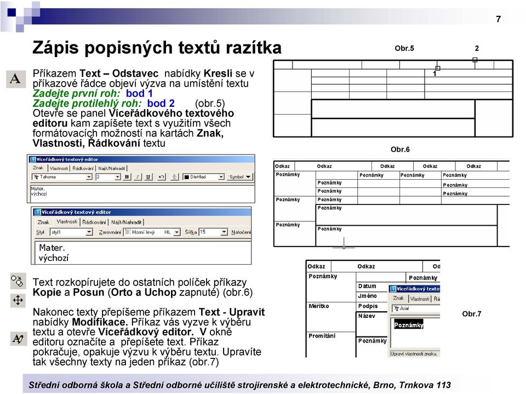Select the Znak tab in the lower editor
The height and width of the screenshot is (394, 526).
pyautogui.click(x=43, y=222)
